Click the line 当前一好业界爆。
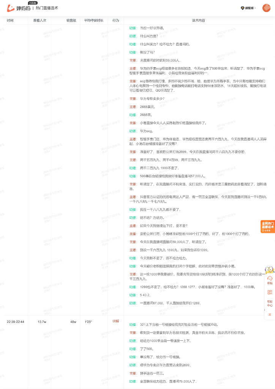 [x=152, y=28]
